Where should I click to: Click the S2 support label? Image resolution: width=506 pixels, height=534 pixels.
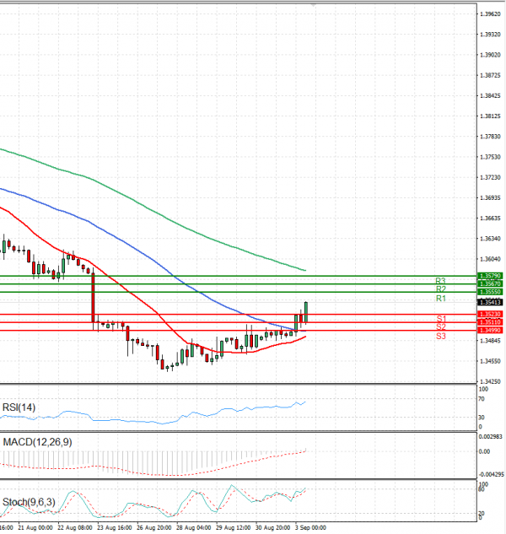point(441,327)
